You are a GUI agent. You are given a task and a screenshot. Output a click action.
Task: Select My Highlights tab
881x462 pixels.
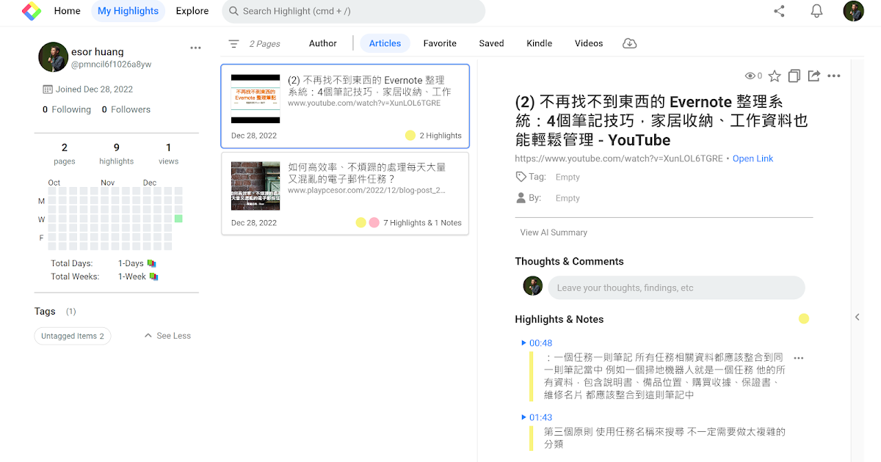pyautogui.click(x=128, y=11)
